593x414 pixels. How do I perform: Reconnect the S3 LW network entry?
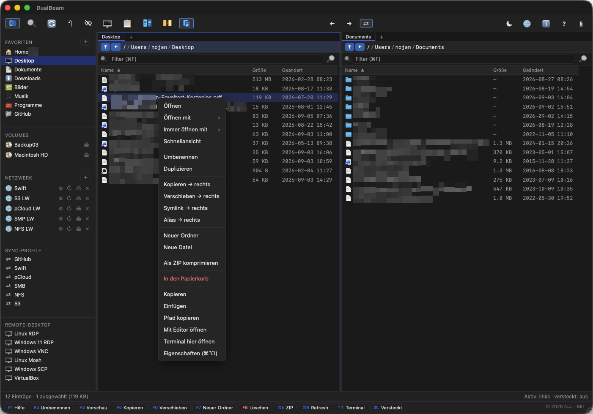click(x=69, y=199)
